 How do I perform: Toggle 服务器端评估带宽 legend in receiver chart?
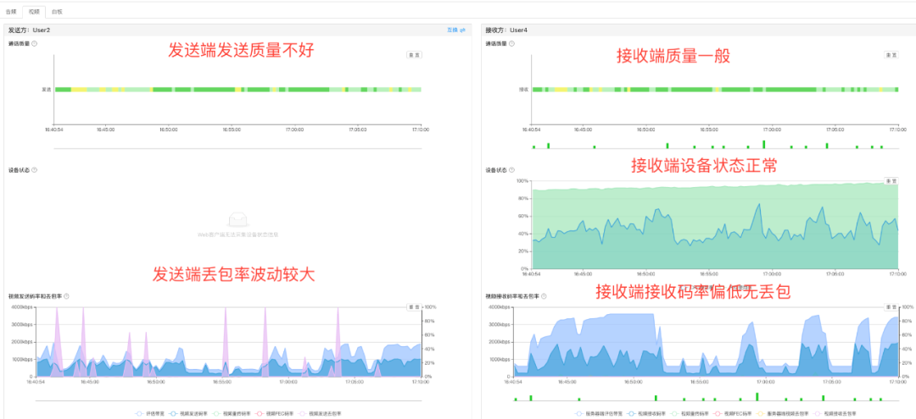[600, 413]
